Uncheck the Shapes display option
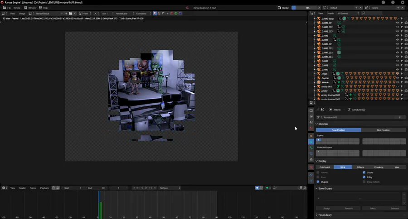This screenshot has width=408, height=219. [318, 181]
